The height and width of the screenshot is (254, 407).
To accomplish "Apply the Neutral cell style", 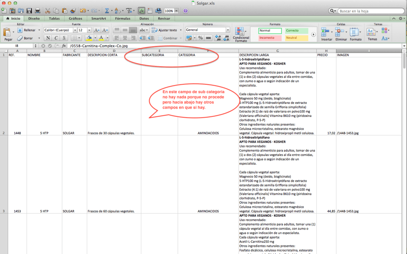I will coord(296,38).
